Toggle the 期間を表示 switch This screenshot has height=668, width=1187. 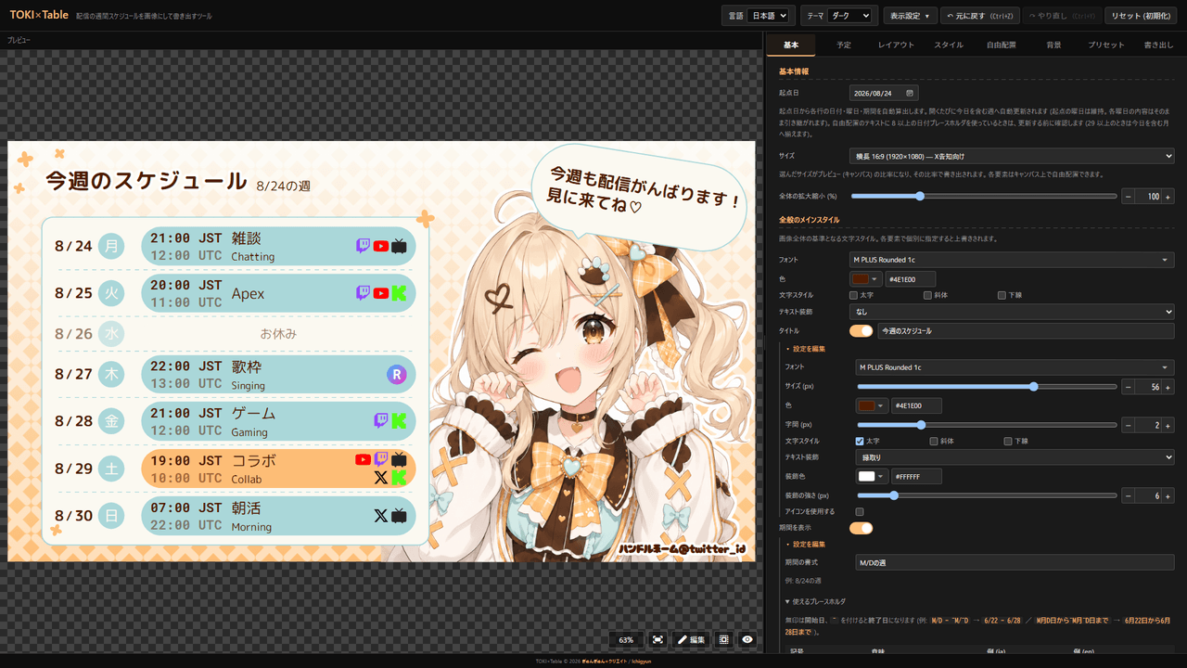pos(861,529)
